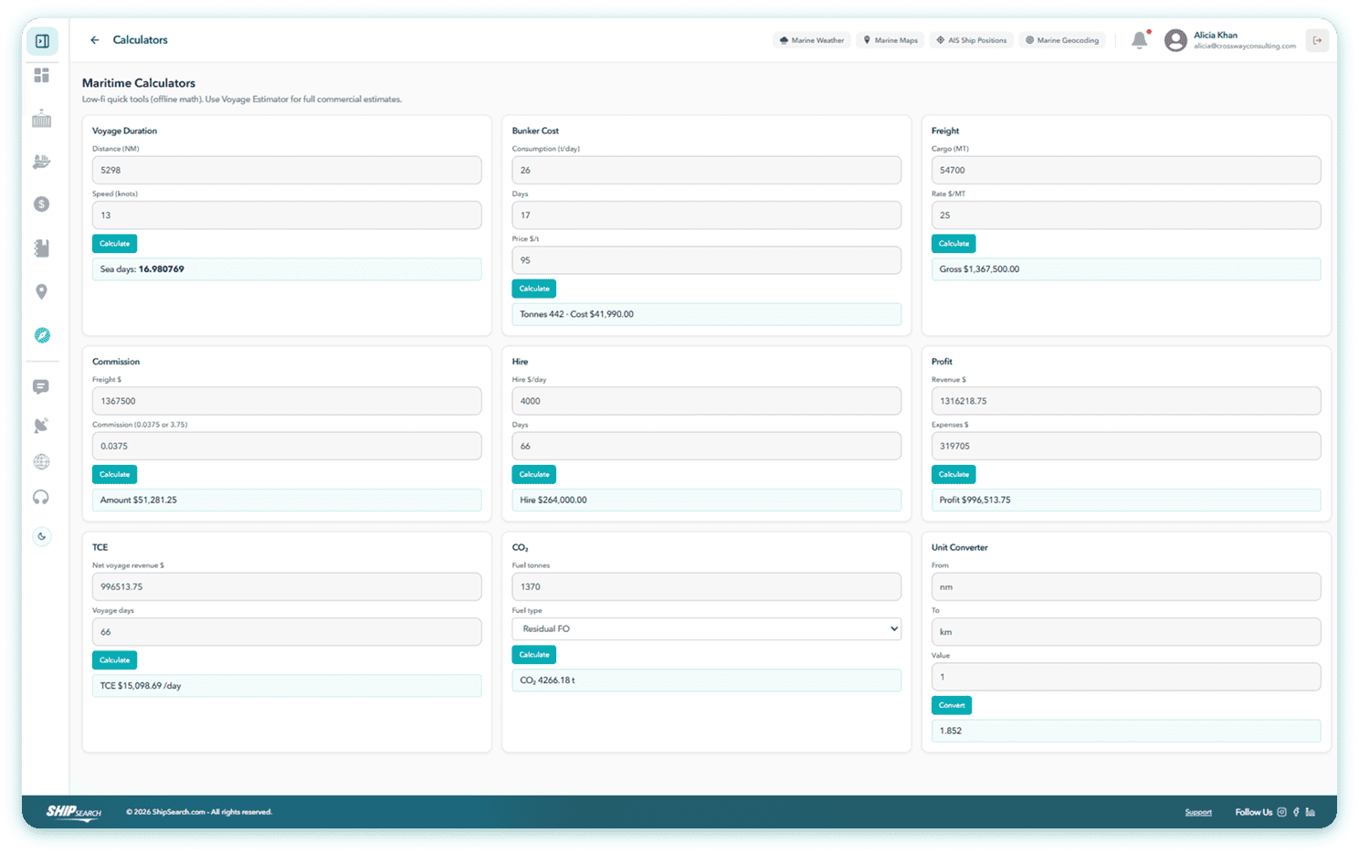Focus the Bunker Cost Days field
This screenshot has height=854, width=1359.
point(706,216)
